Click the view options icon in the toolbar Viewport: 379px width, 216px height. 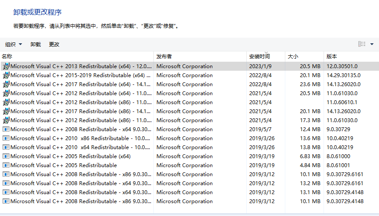tap(362, 44)
